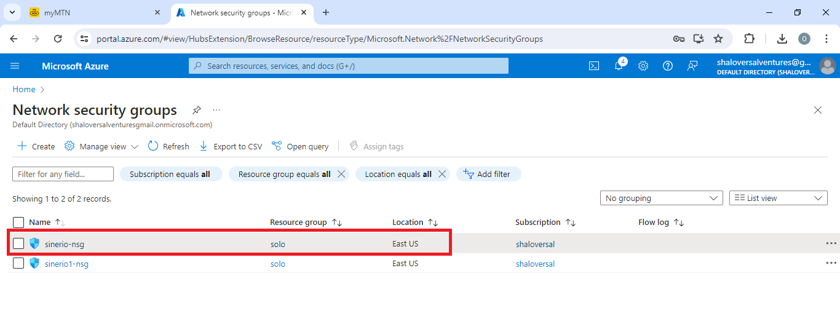Close the myMTN tab
The width and height of the screenshot is (840, 311).
tap(157, 12)
